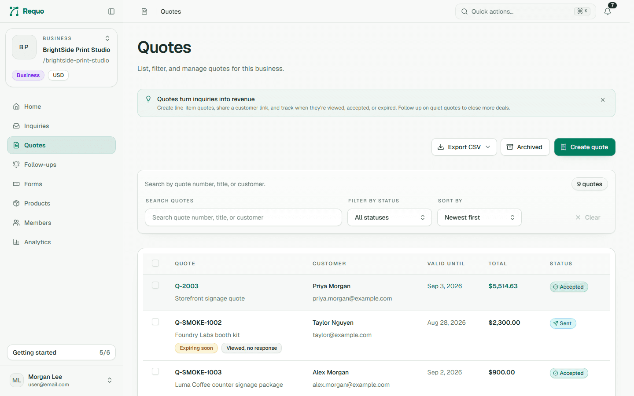Click the 9 quotes count badge

tap(590, 184)
